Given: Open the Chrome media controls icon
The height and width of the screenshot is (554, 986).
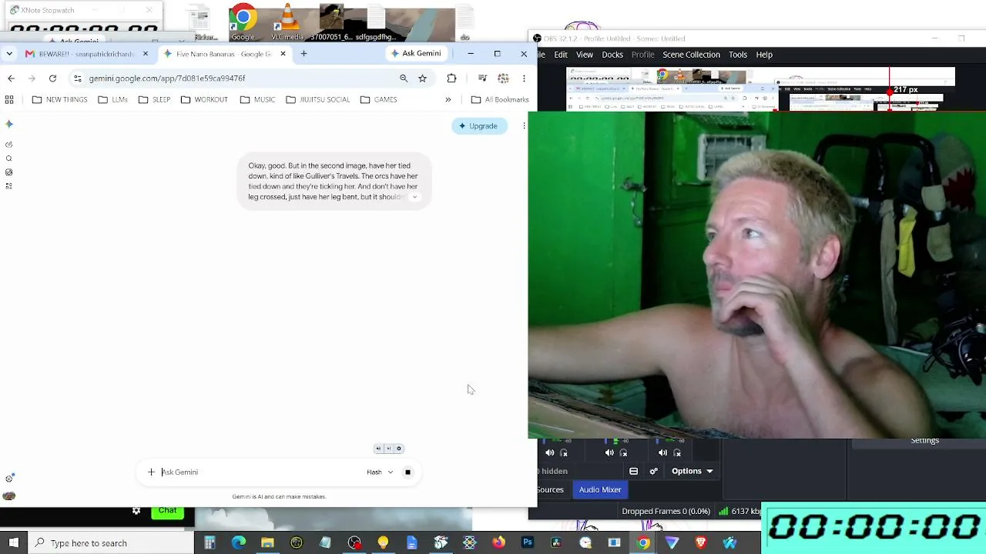Looking at the screenshot, I should 482,78.
